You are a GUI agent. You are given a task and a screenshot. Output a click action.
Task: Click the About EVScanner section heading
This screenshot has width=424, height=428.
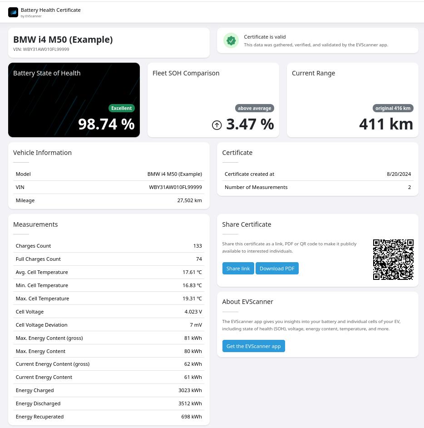[x=247, y=302]
